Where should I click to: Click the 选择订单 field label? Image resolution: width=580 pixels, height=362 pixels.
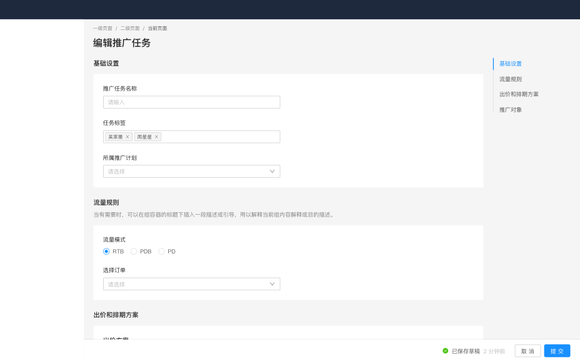(114, 270)
